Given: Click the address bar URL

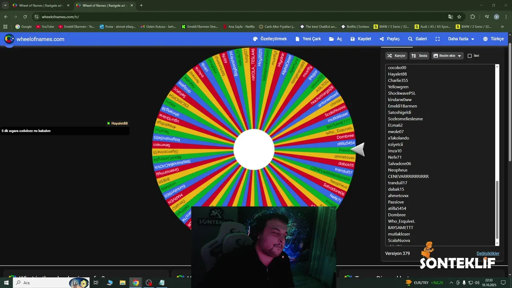Looking at the screenshot, I should point(60,17).
